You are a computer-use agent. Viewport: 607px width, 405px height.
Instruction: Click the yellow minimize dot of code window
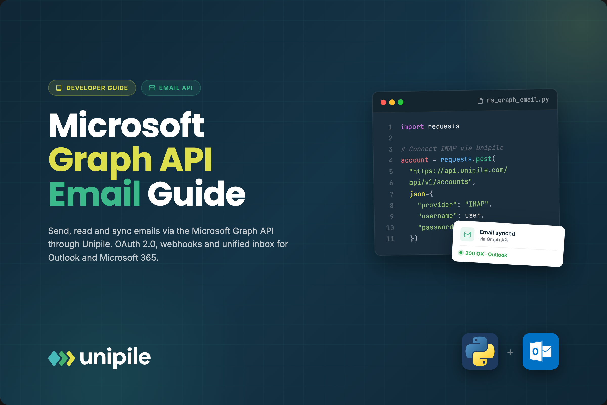(x=392, y=102)
